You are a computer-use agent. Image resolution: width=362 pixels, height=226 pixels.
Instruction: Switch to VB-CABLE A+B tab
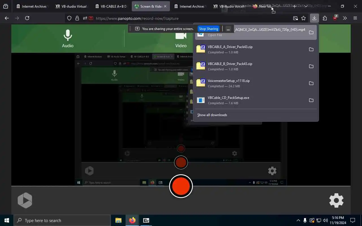pos(111,6)
